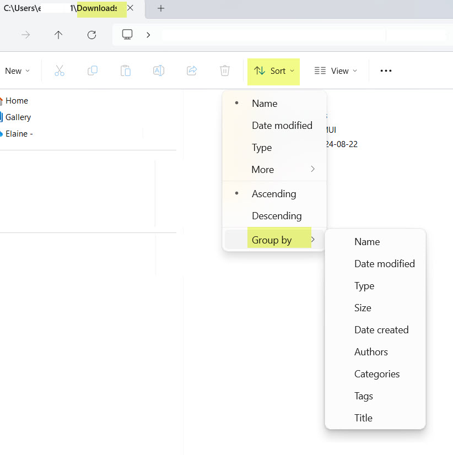Group by Type in submenu

[375, 286]
